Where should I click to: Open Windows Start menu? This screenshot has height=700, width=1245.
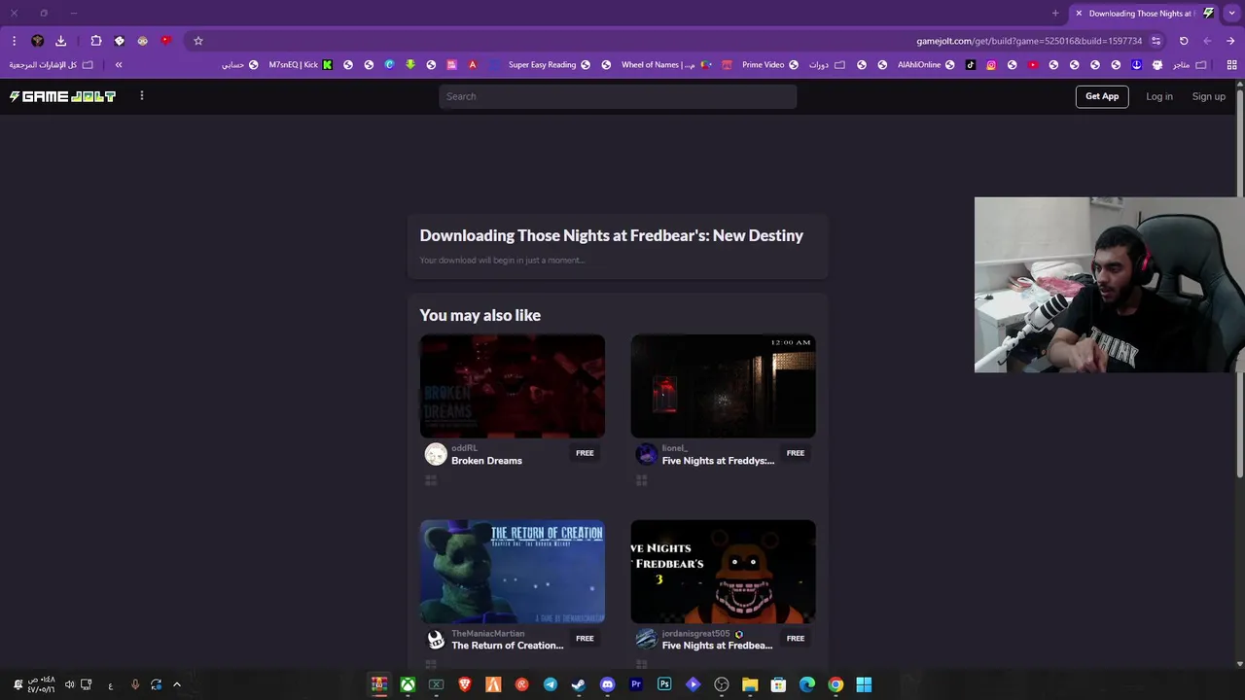(x=864, y=684)
